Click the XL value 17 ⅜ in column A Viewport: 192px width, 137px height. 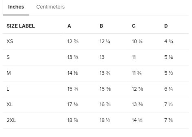click(73, 105)
